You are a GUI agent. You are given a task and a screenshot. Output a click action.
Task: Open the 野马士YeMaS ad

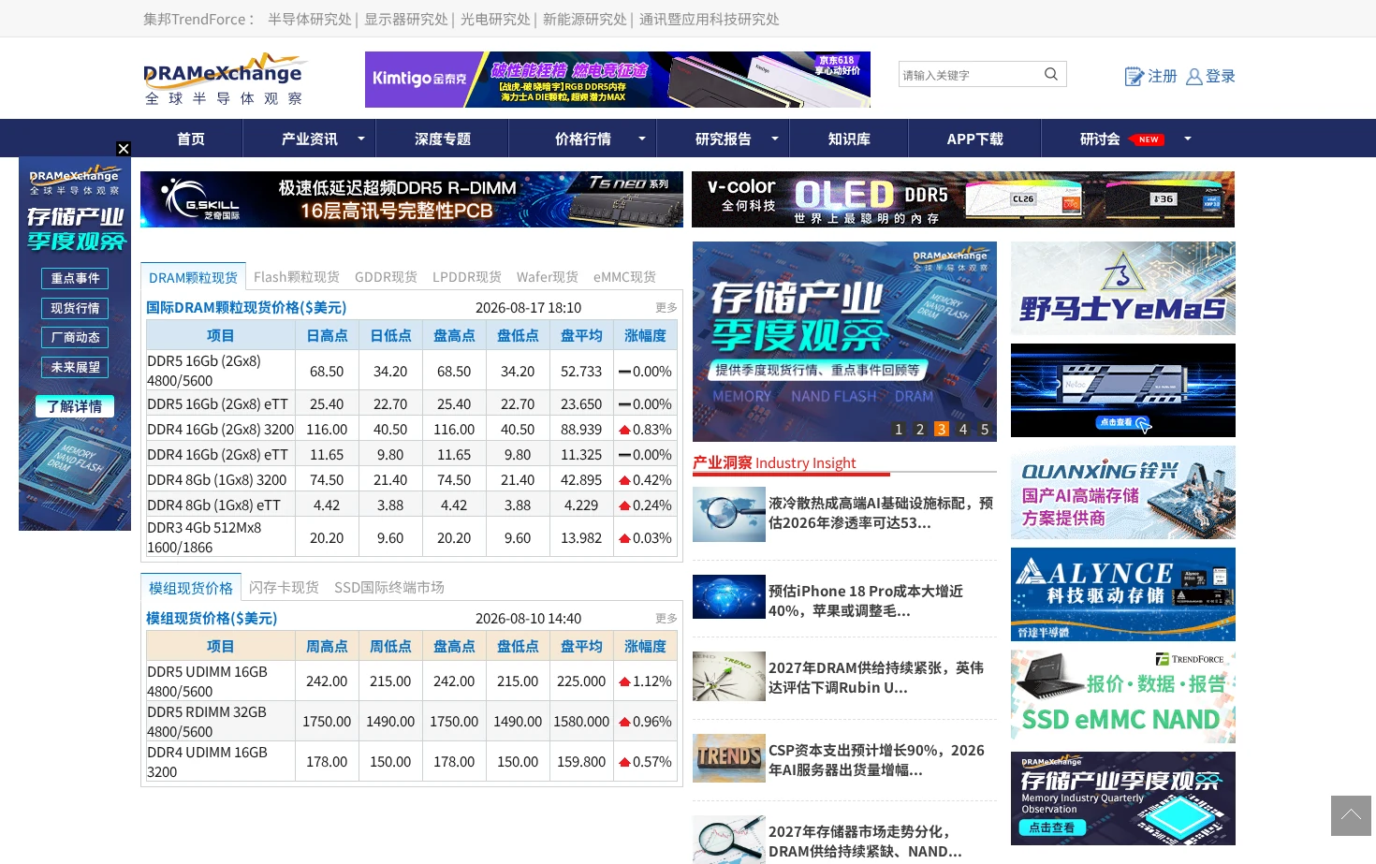click(x=1123, y=288)
